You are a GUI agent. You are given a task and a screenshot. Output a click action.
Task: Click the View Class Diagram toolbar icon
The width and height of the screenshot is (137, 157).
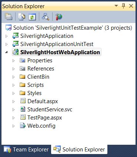pyautogui.click(x=46, y=17)
